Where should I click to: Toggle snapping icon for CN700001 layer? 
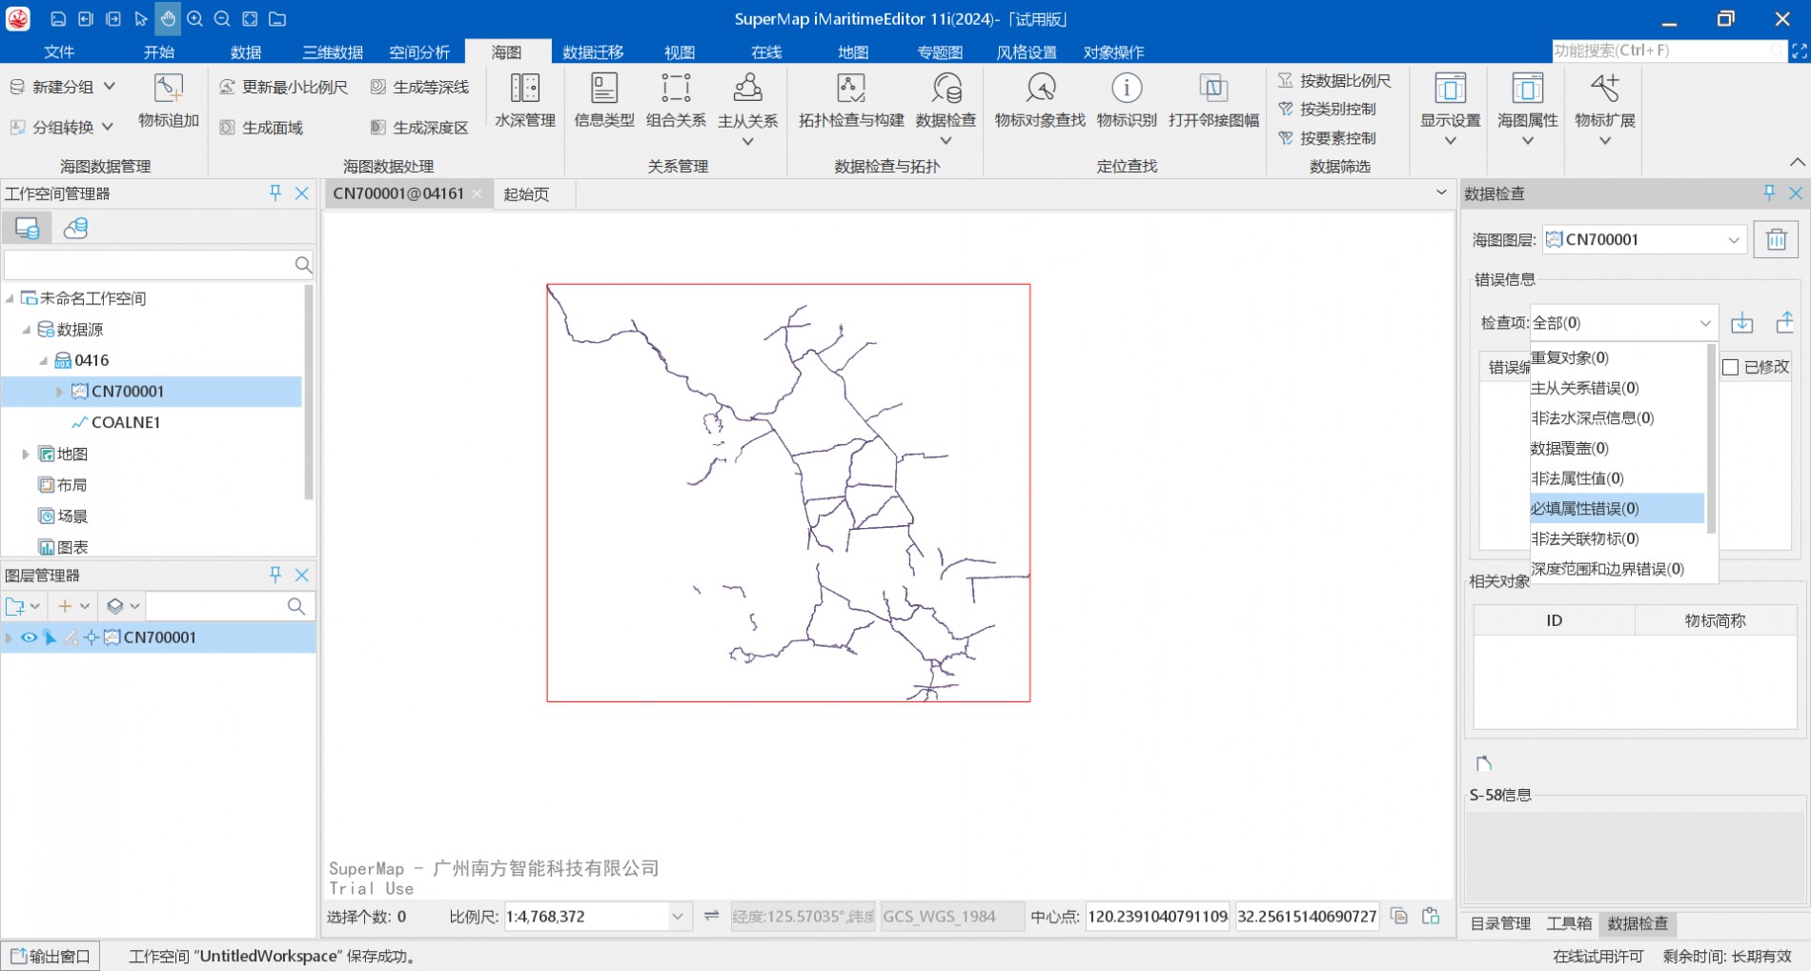tap(92, 637)
